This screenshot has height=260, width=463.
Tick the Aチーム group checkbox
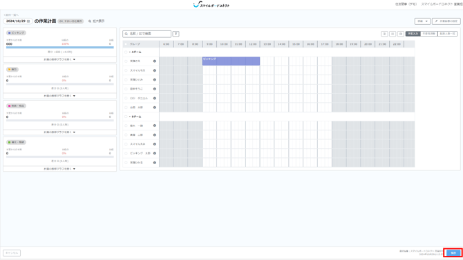click(126, 52)
